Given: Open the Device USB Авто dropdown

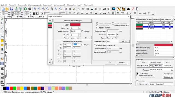Looking at the screenshot, I should pyautogui.click(x=172, y=84).
